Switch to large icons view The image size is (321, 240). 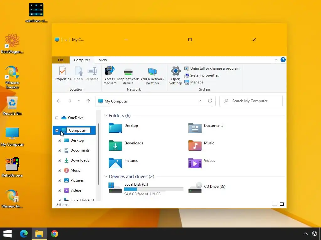tap(282, 204)
